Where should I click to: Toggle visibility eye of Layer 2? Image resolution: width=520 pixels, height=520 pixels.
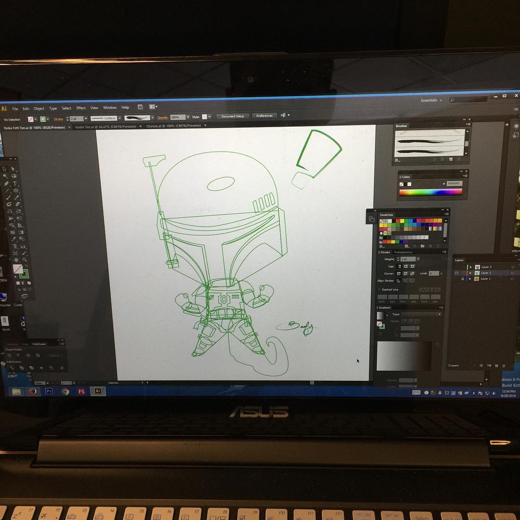click(x=456, y=273)
